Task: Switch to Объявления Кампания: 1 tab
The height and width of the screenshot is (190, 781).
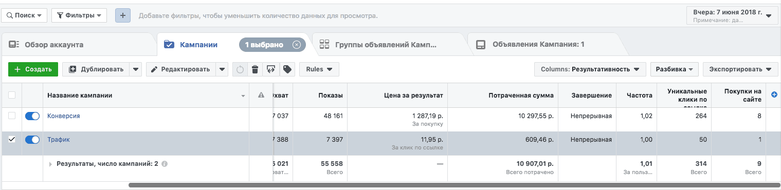Action: pyautogui.click(x=538, y=45)
